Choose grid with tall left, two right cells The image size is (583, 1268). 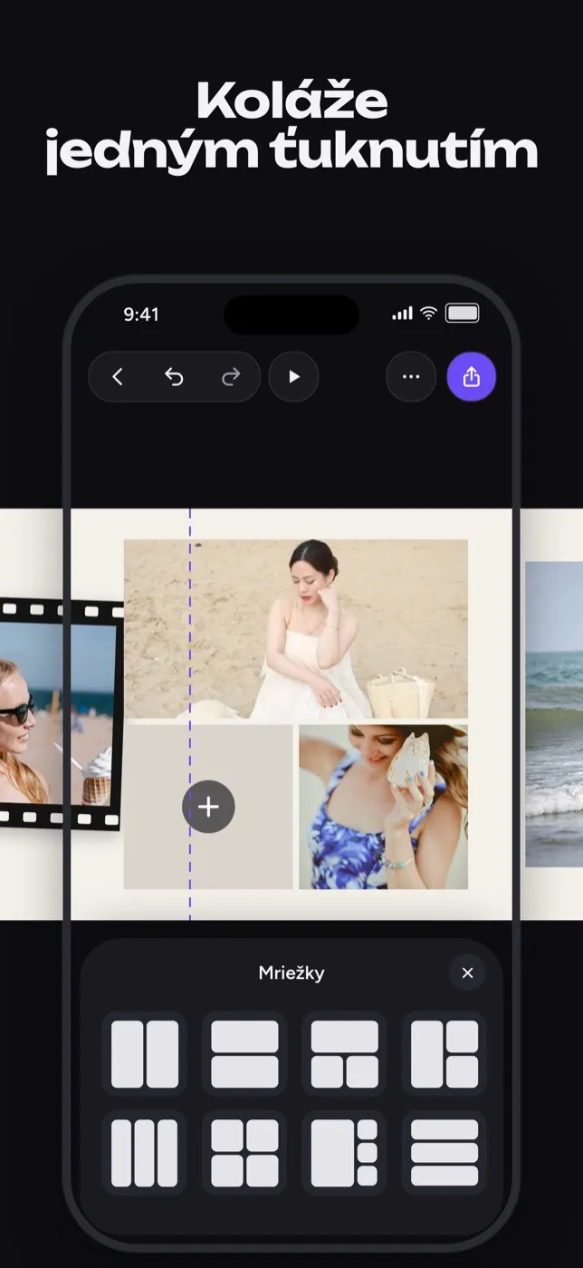point(444,1054)
